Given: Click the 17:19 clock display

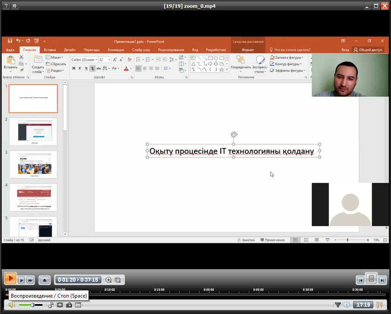Looking at the screenshot, I should (x=363, y=305).
